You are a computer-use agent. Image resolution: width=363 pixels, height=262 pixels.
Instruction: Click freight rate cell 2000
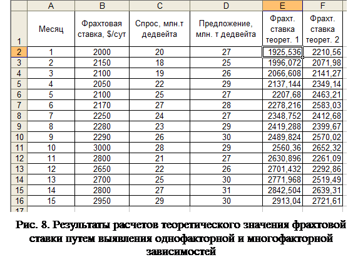[x=102, y=52]
